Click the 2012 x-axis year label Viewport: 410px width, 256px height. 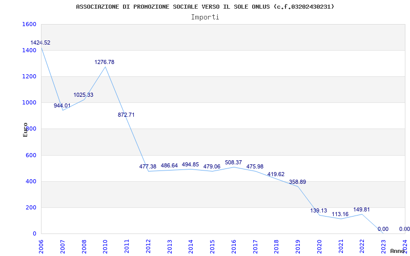pyautogui.click(x=148, y=246)
